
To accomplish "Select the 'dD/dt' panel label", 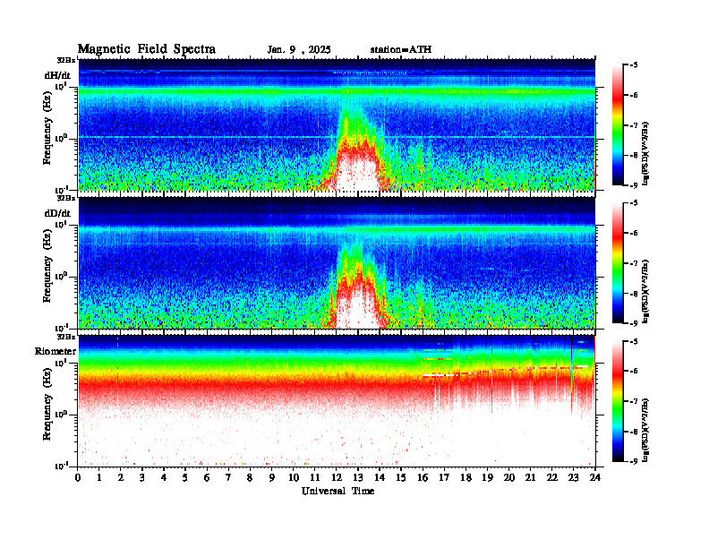I will click(57, 213).
